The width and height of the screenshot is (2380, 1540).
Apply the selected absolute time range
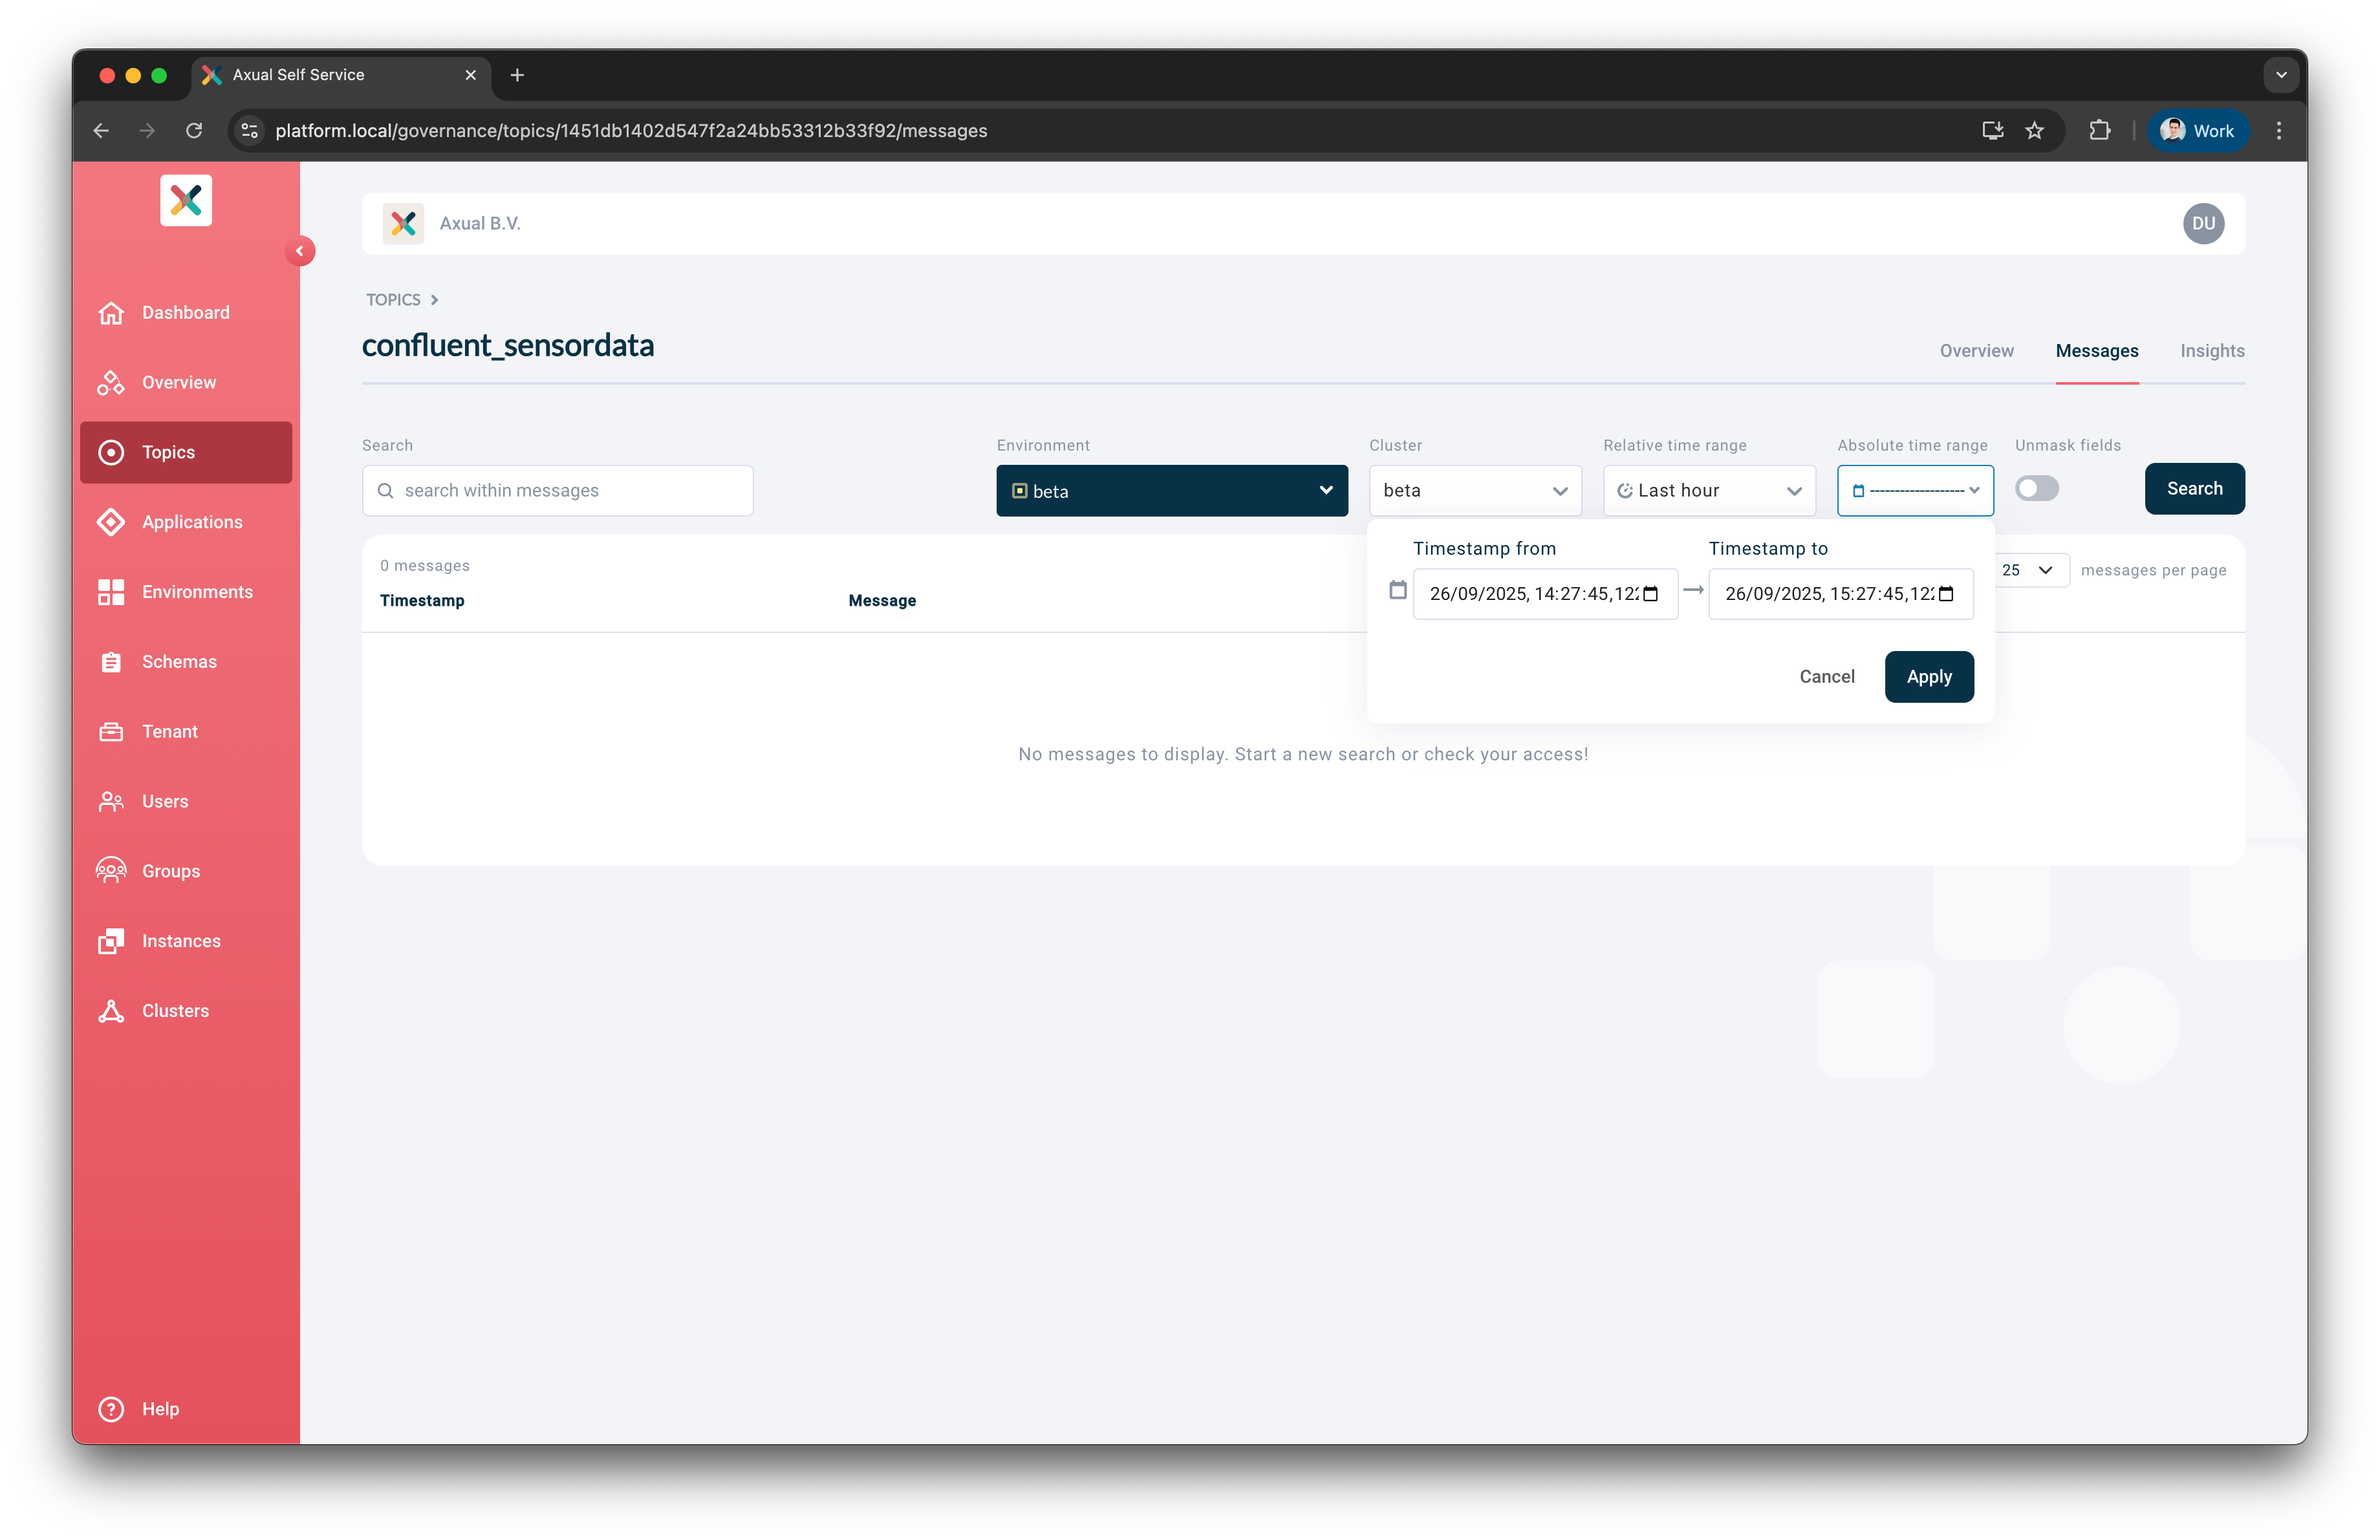point(1928,676)
